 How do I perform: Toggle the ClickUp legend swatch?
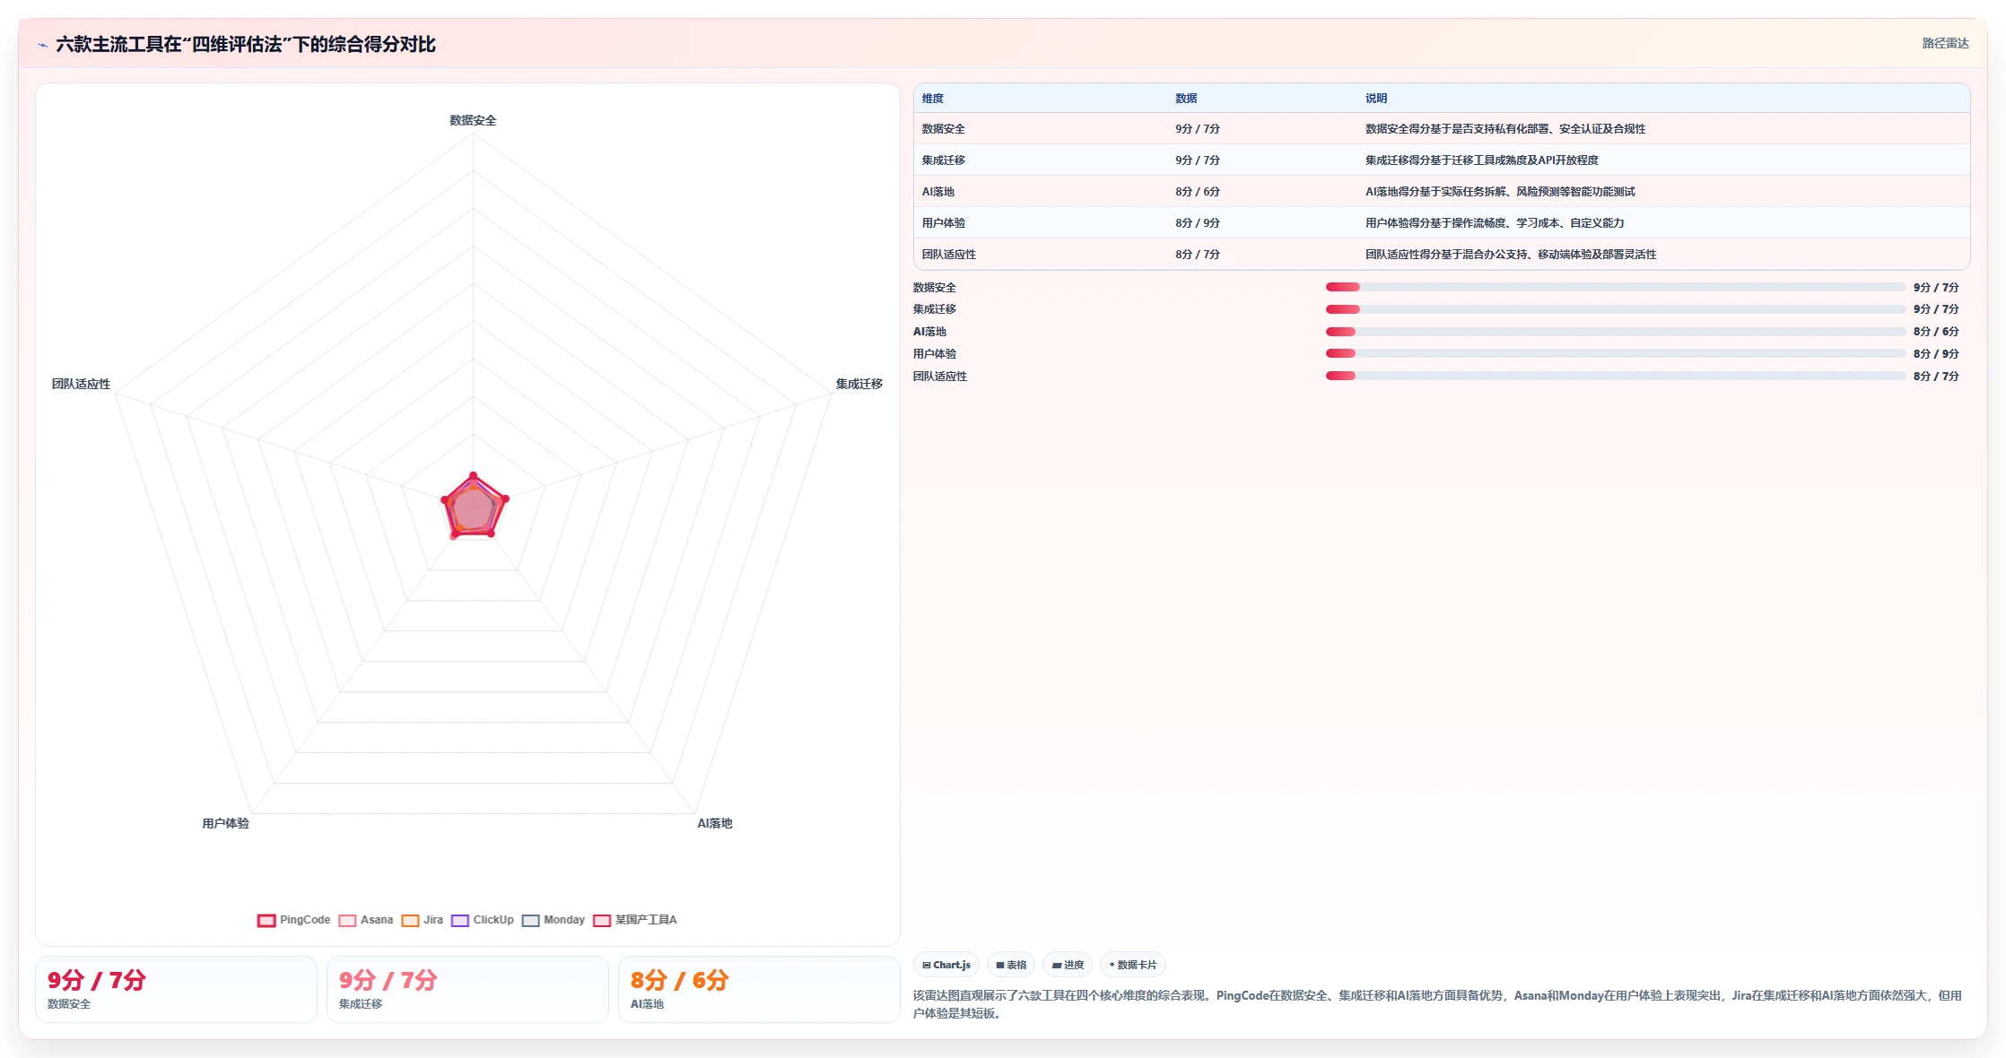tap(460, 920)
